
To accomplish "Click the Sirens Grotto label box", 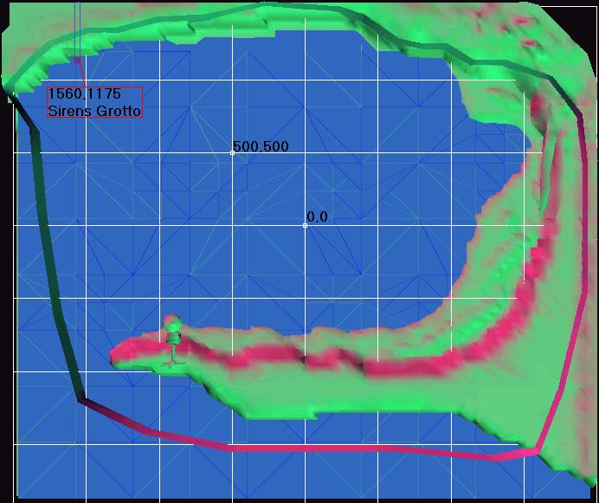I will click(94, 102).
